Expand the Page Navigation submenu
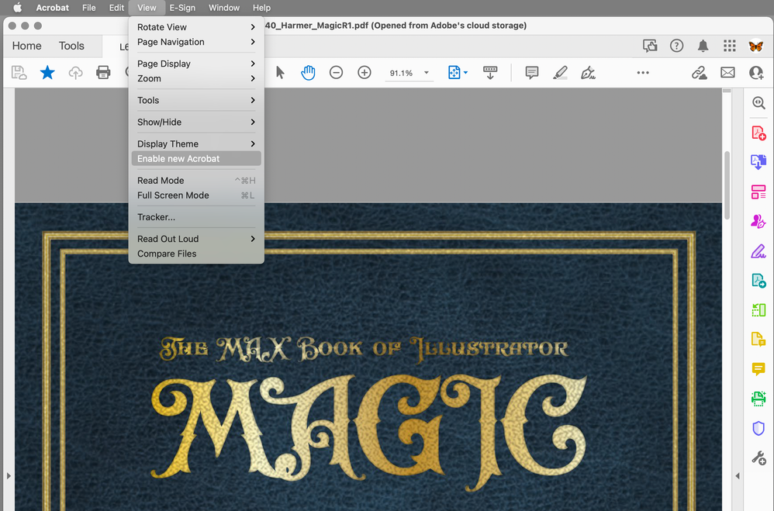Viewport: 774px width, 511px height. [x=196, y=42]
